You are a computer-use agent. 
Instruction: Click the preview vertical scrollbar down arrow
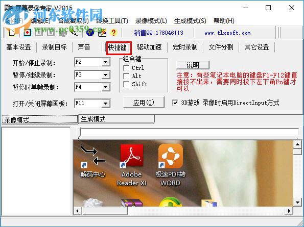(297, 203)
